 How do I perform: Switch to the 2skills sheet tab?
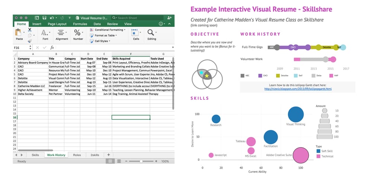(95, 155)
